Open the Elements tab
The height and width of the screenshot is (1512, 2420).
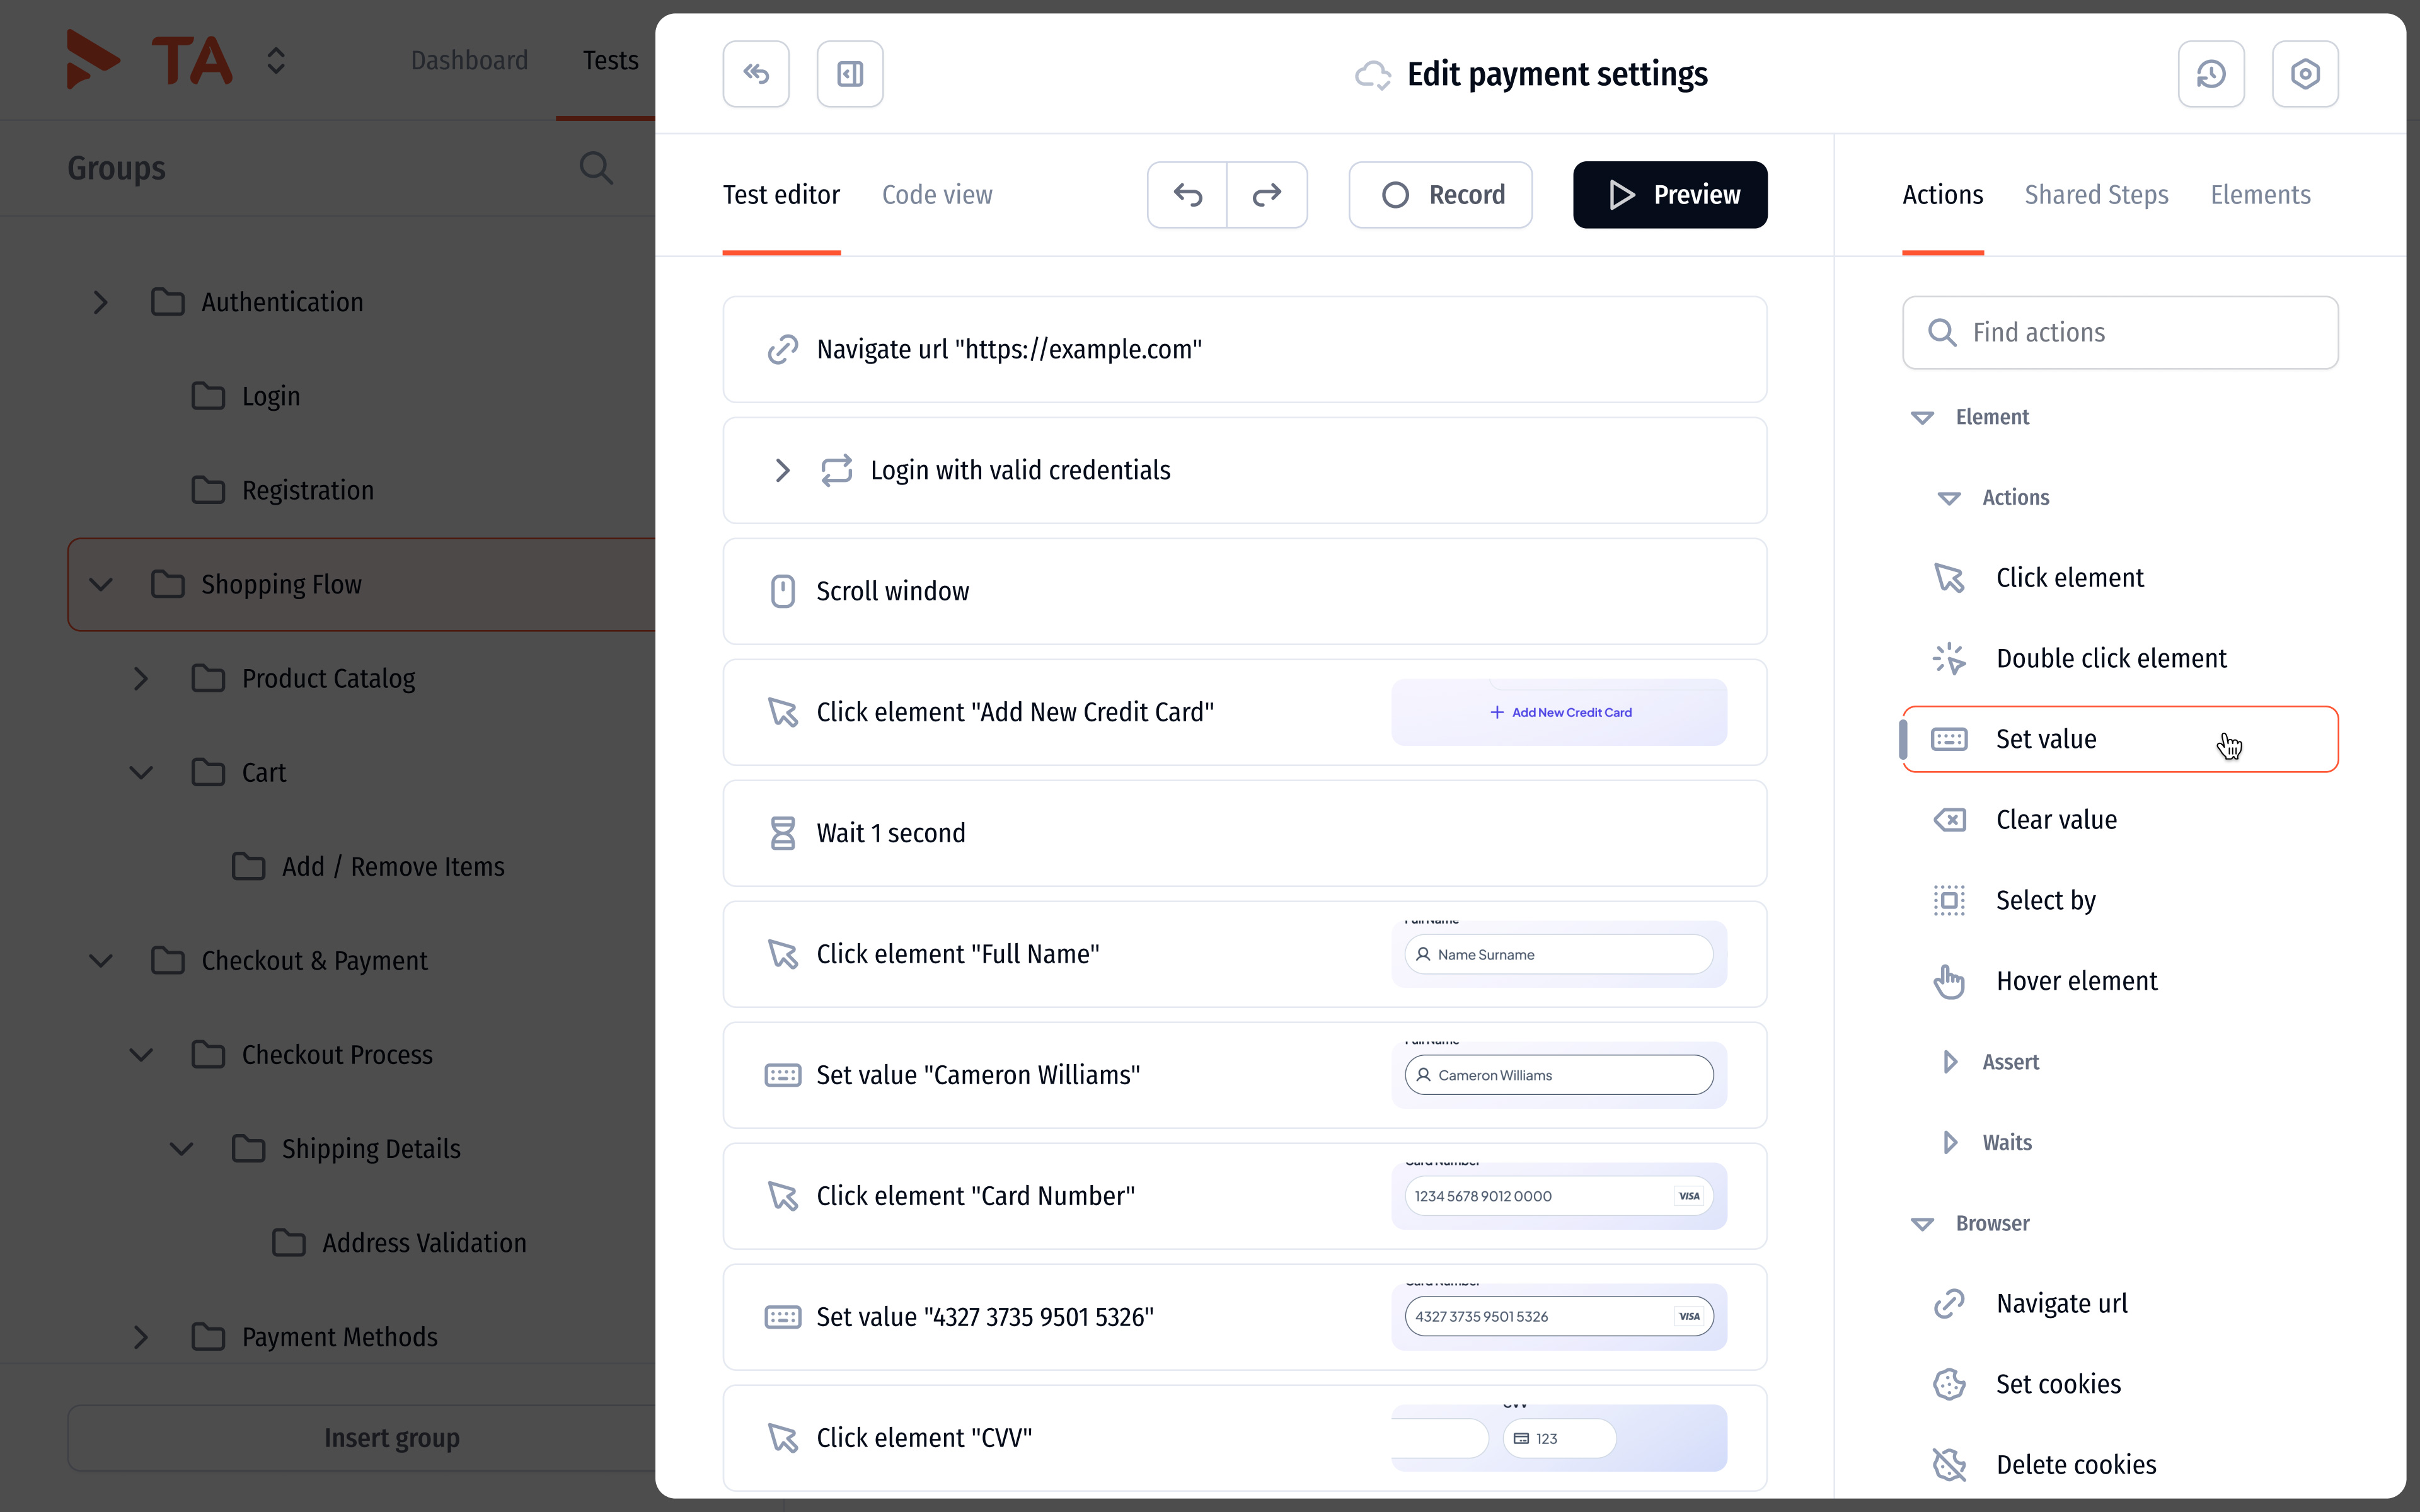click(x=2260, y=195)
